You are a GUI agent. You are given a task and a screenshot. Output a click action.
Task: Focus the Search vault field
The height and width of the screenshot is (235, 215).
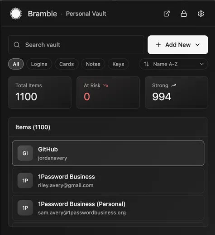click(76, 45)
